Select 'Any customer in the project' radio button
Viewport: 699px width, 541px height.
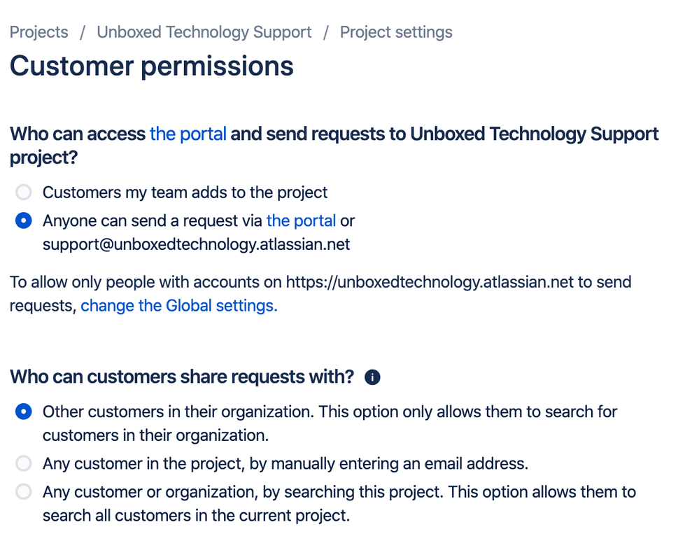[x=24, y=463]
